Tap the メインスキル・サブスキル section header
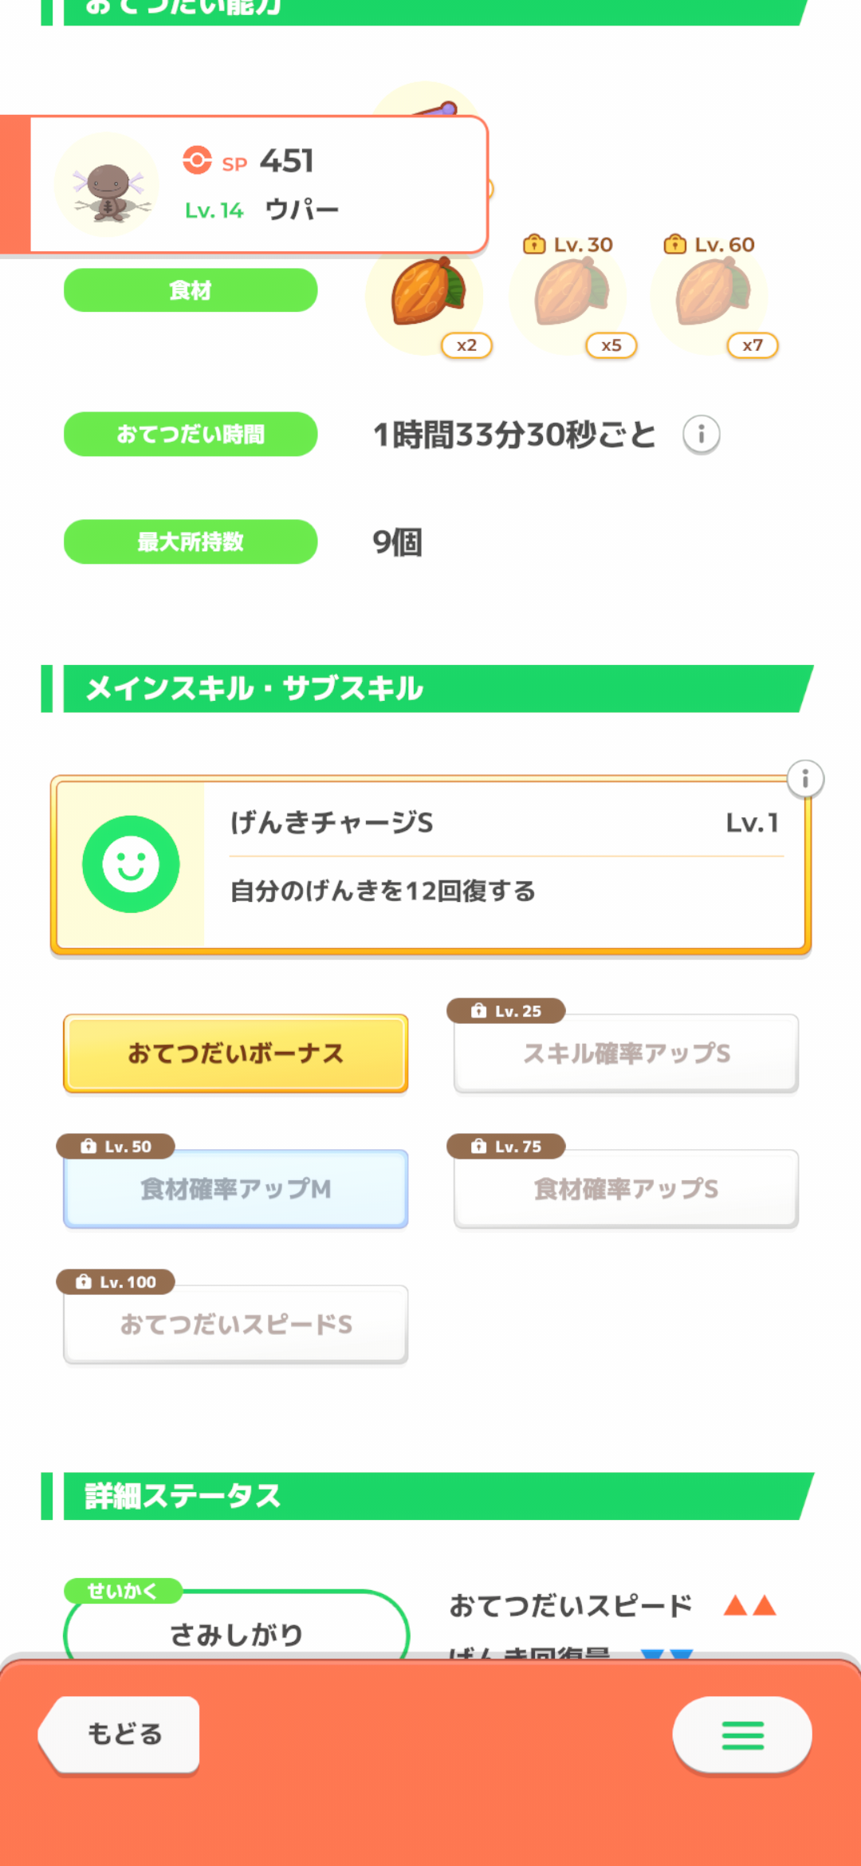 click(431, 689)
